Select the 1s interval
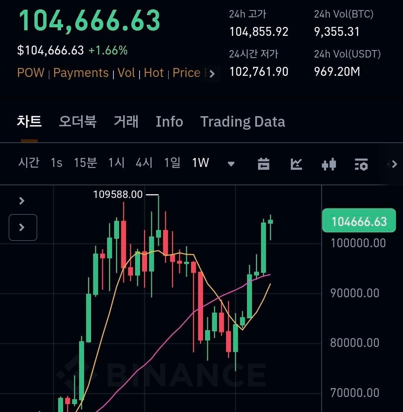 [56, 163]
